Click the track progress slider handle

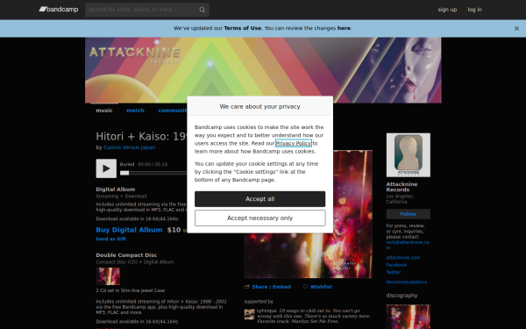point(124,173)
